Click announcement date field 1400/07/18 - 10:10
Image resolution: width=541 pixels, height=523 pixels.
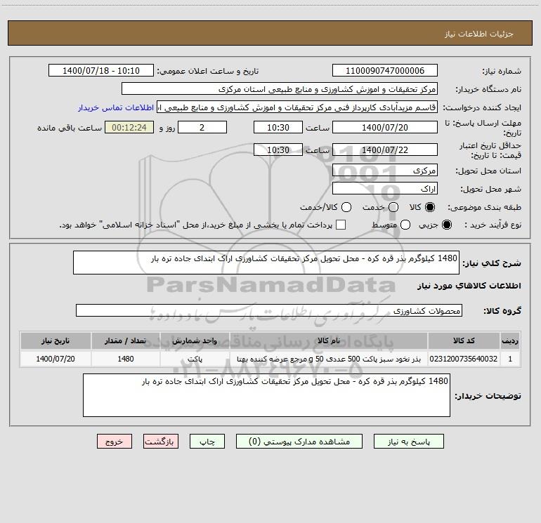pos(101,70)
